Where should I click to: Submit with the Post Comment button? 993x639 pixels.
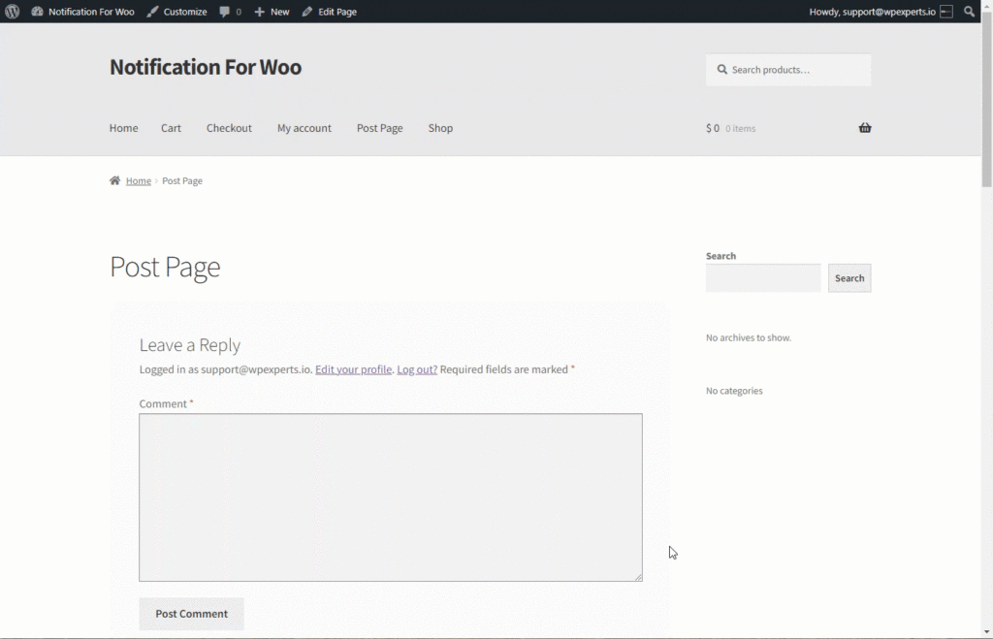[x=191, y=614]
